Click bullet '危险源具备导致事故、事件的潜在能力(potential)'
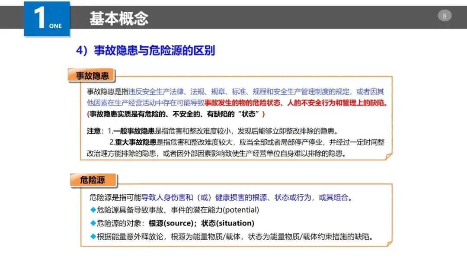The image size is (467, 263). coord(175,210)
